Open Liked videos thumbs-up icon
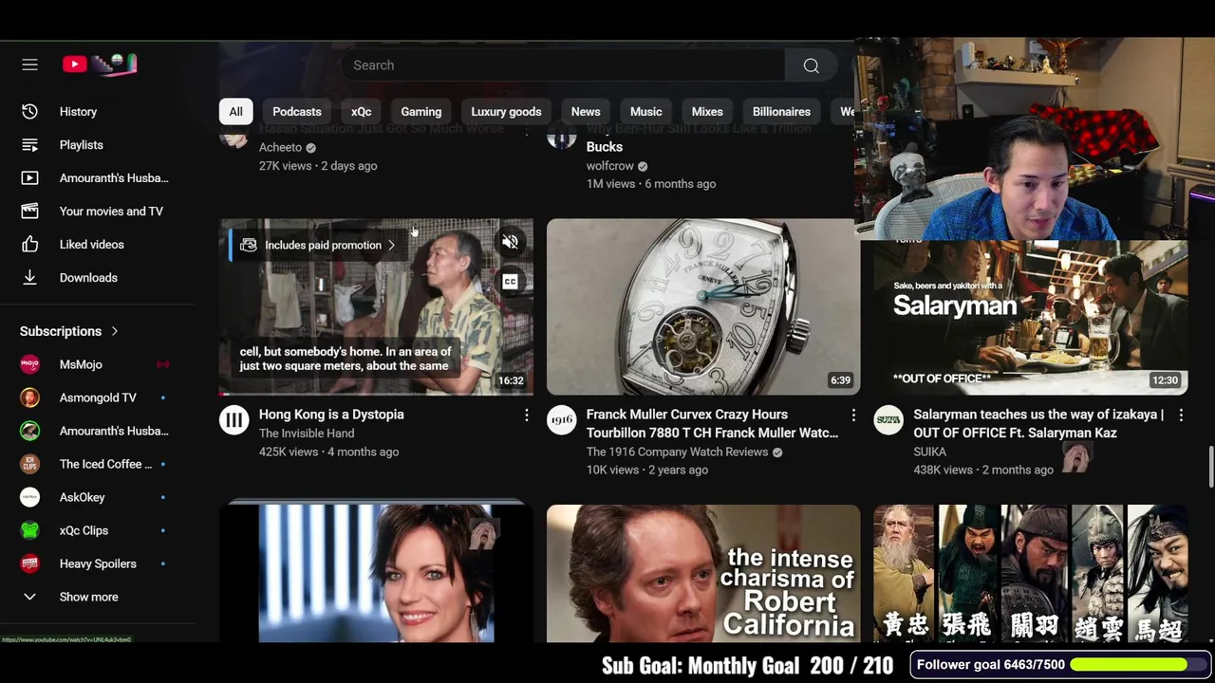Image resolution: width=1215 pixels, height=683 pixels. coord(29,245)
